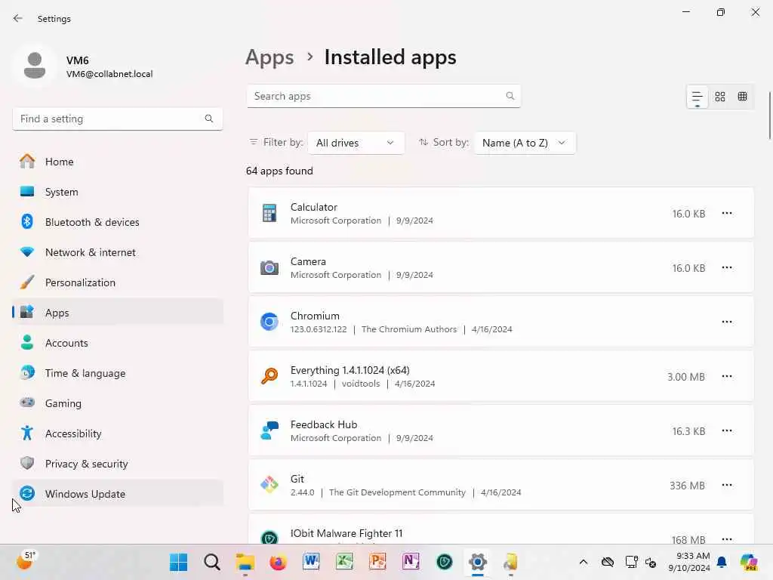
Task: Open more options for Everything 1.4.1.1024
Action: click(727, 376)
